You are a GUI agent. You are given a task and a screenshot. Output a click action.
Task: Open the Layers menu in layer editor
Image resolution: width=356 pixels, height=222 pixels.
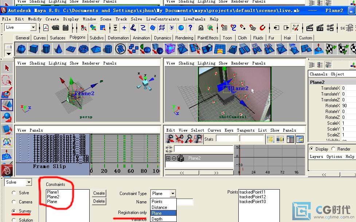point(316,156)
